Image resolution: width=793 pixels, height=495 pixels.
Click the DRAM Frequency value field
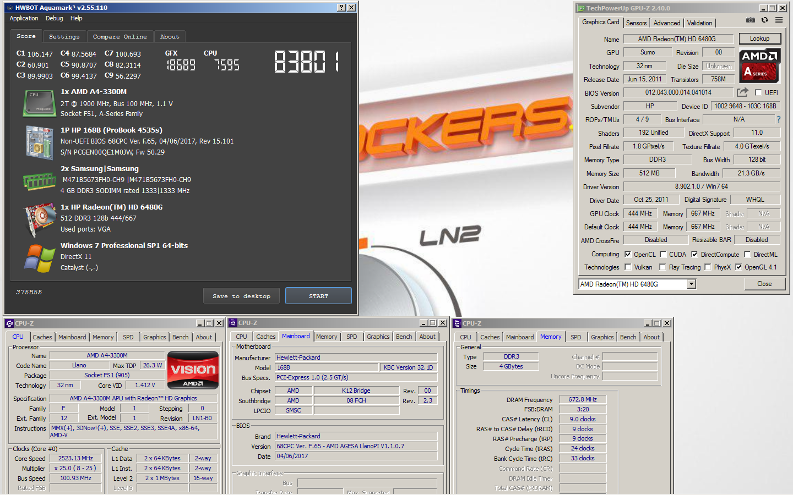coord(583,399)
